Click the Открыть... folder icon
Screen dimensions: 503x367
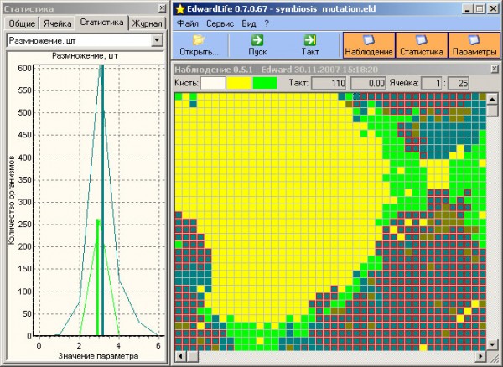point(199,39)
